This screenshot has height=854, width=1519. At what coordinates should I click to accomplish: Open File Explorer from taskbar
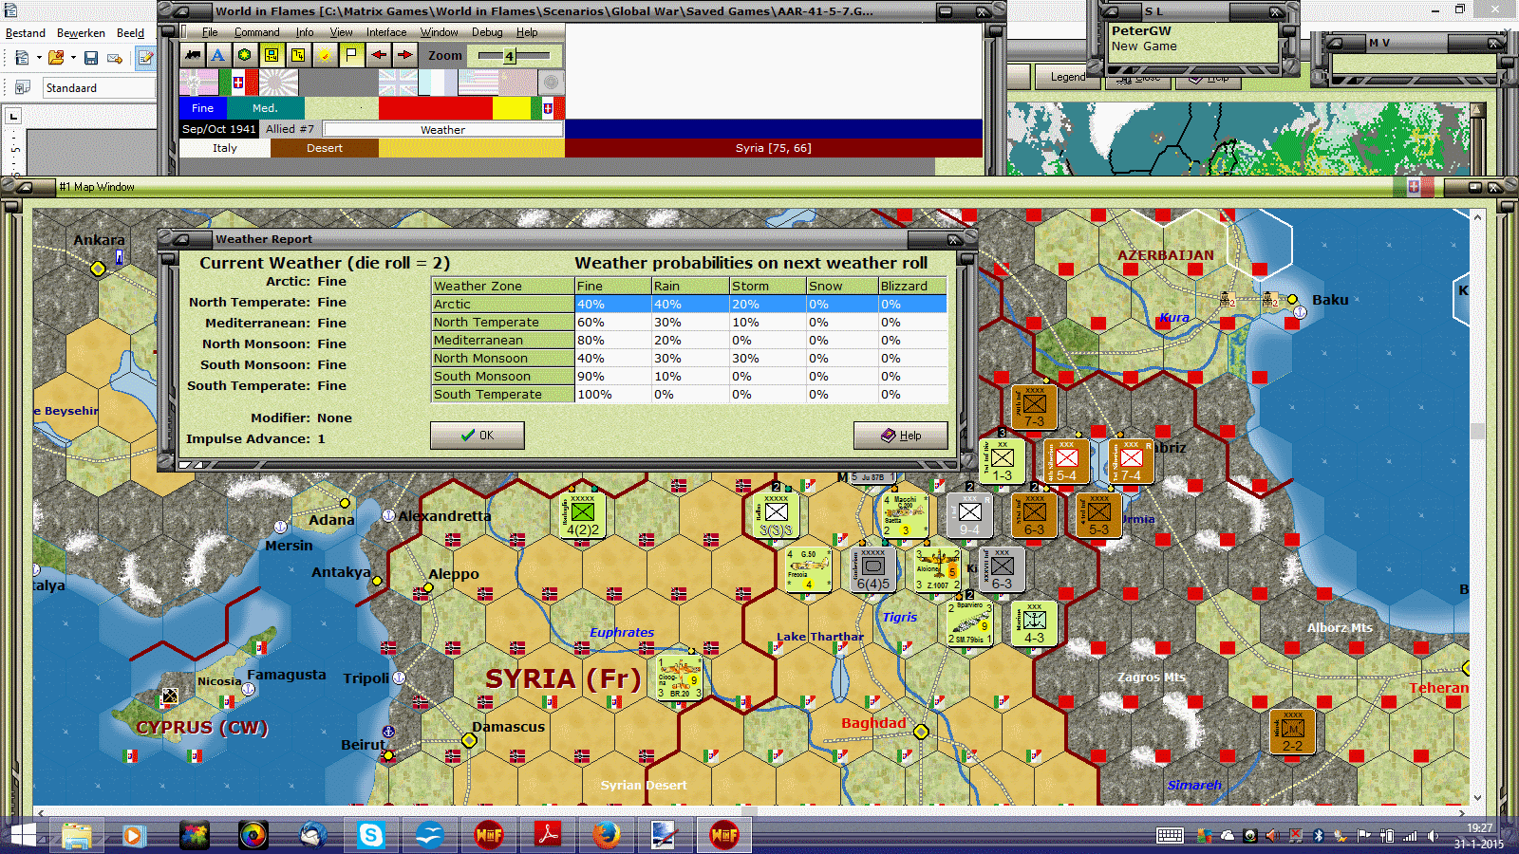pyautogui.click(x=77, y=835)
